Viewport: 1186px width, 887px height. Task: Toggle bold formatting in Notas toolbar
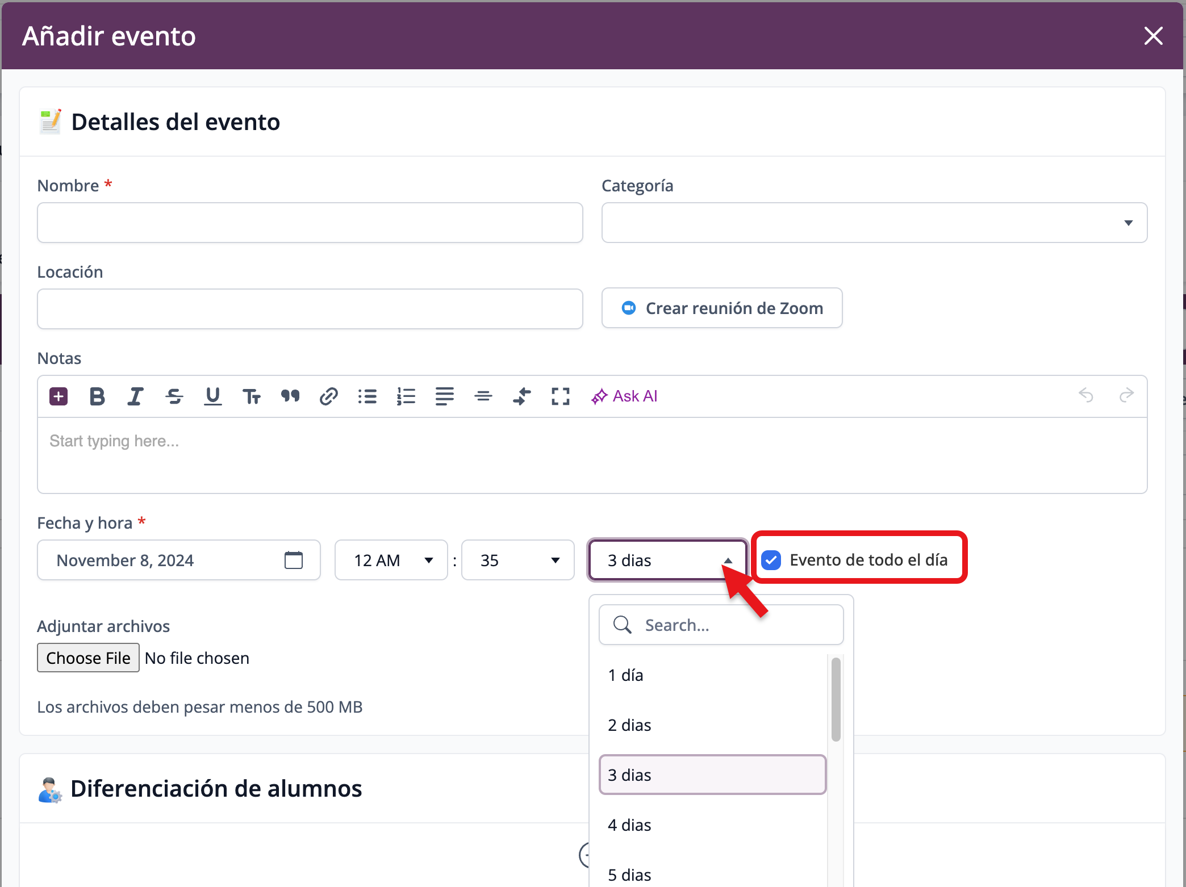pyautogui.click(x=97, y=396)
